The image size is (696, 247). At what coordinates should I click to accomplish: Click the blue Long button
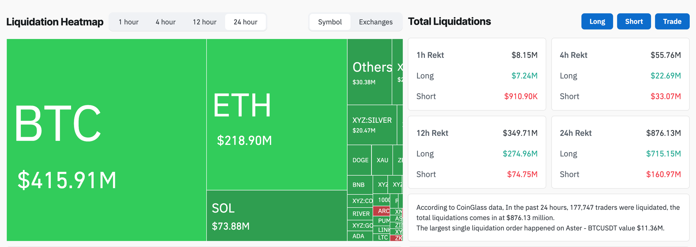click(x=597, y=22)
